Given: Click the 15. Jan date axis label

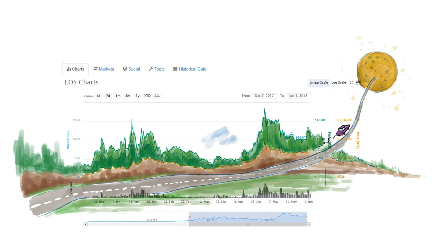Looking at the screenshot, I should click(x=134, y=202).
